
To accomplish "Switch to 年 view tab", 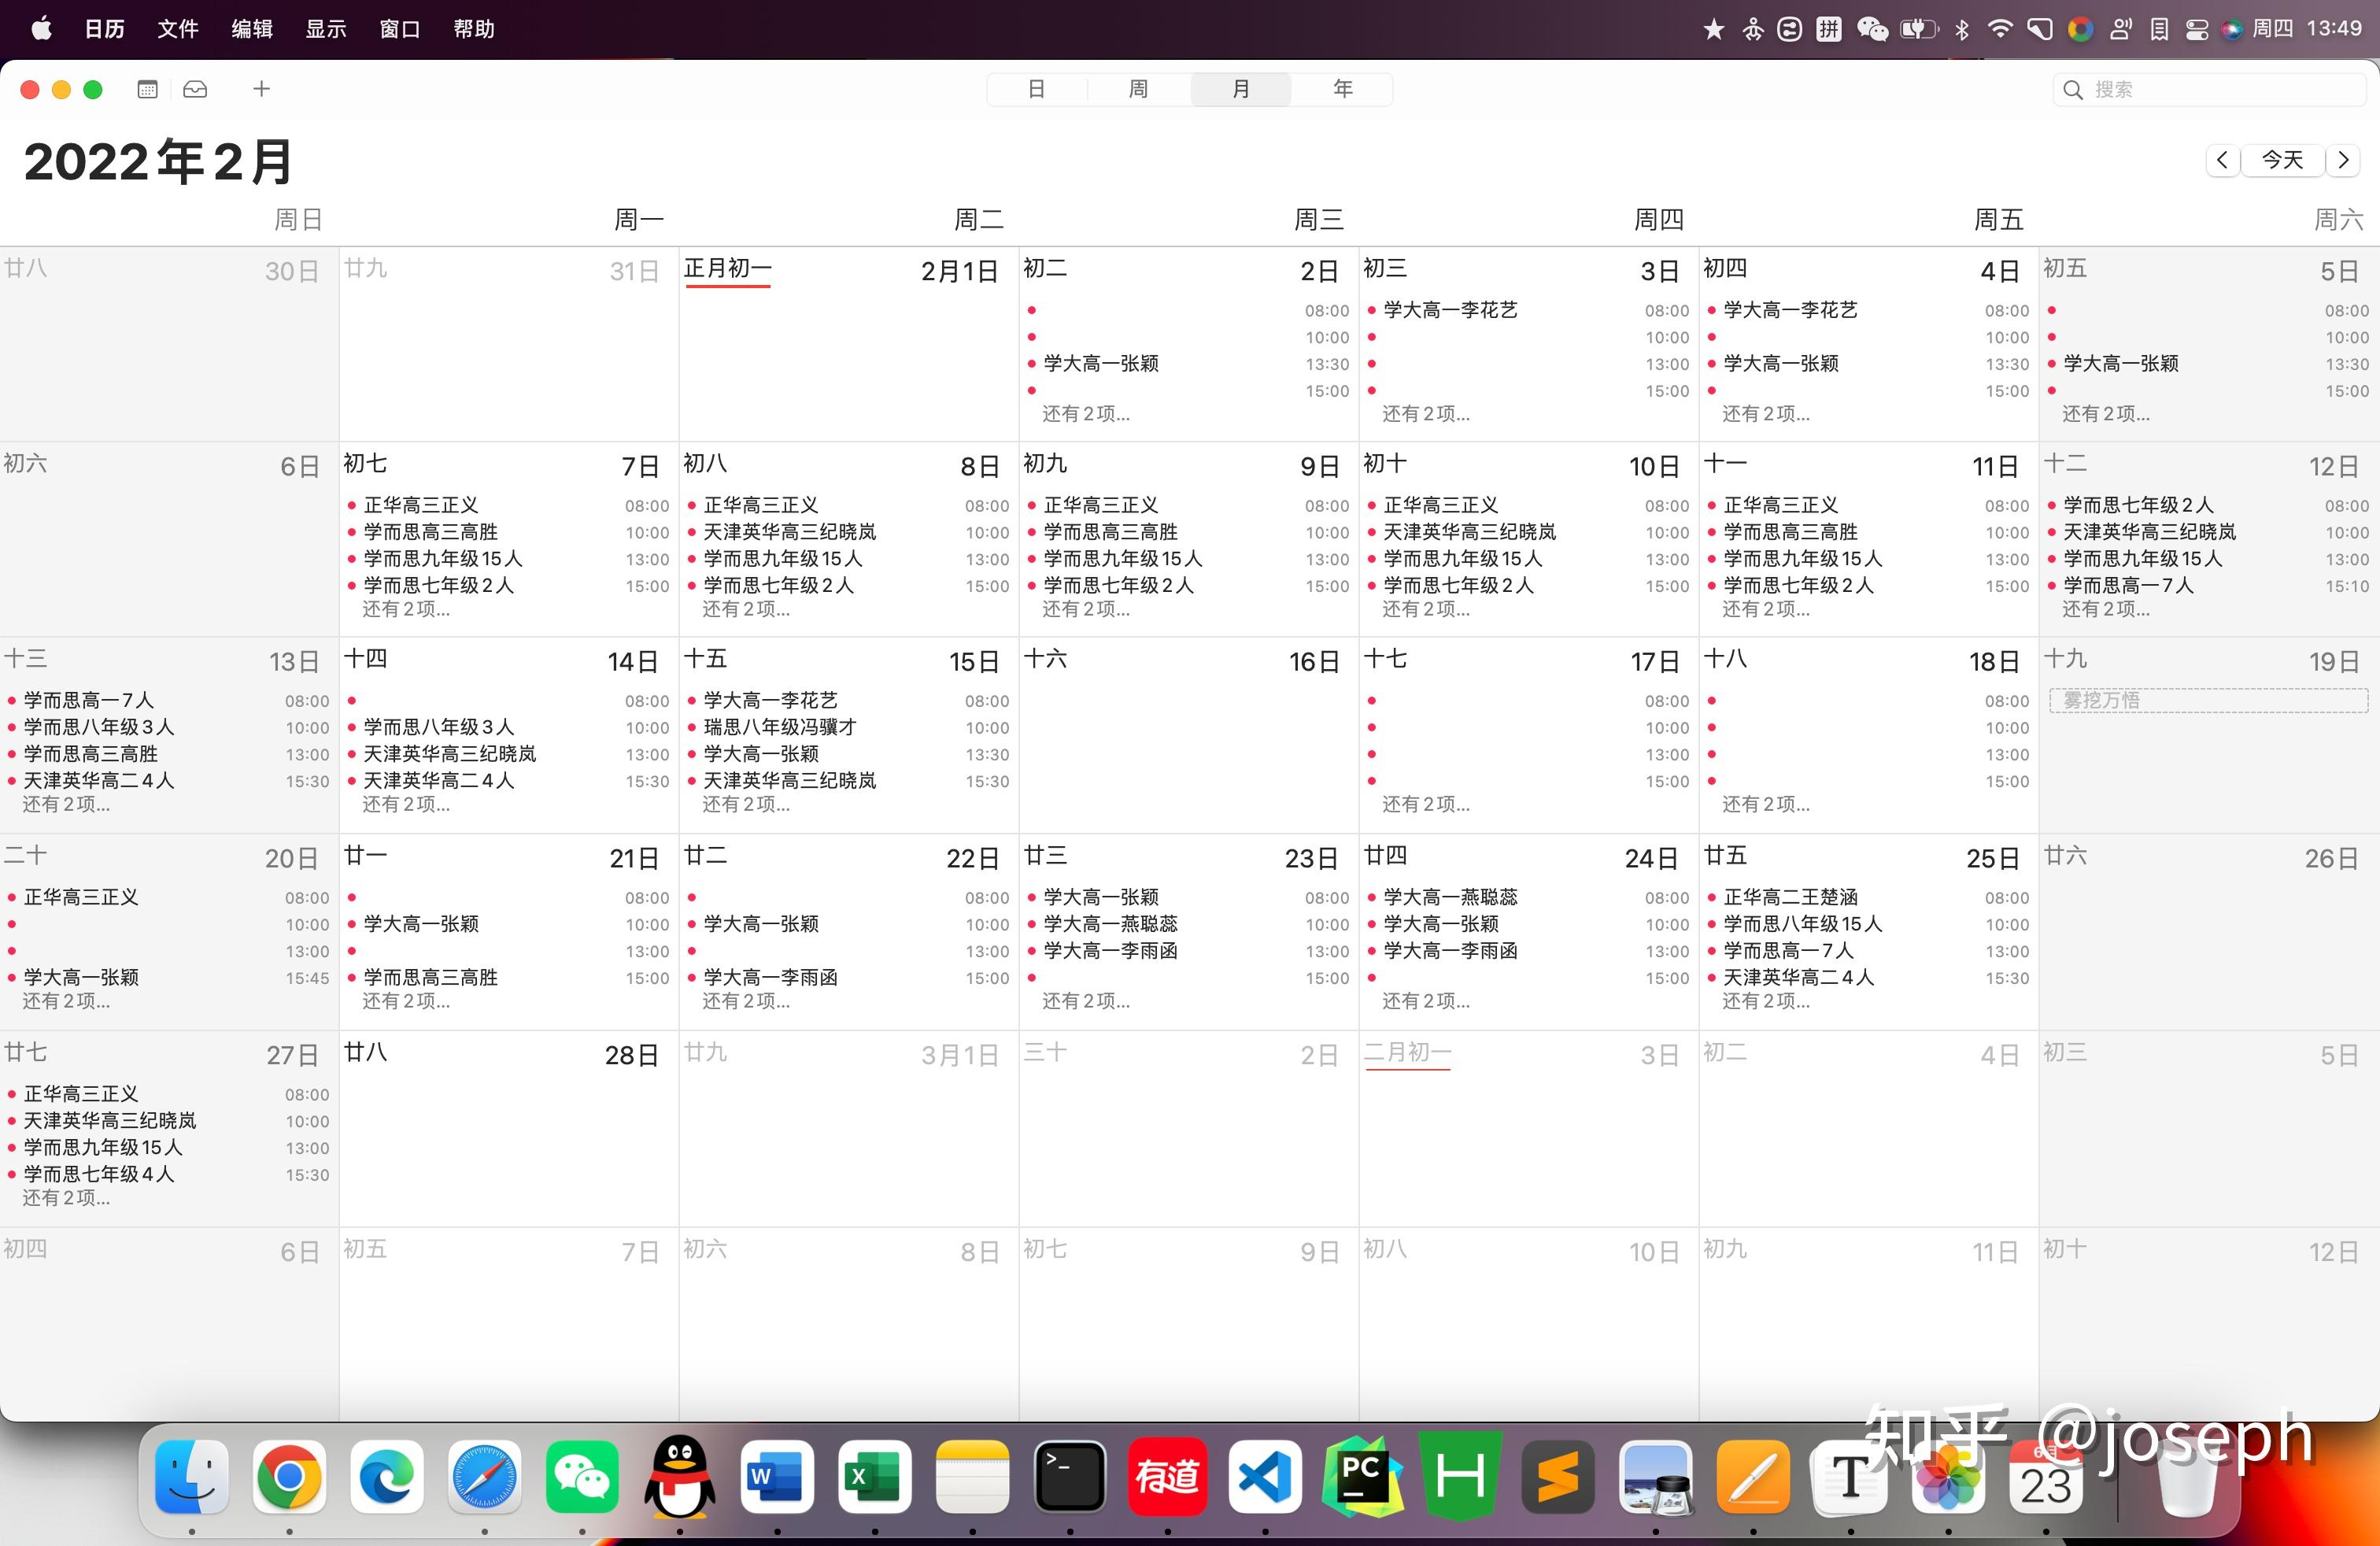I will click(x=1342, y=89).
